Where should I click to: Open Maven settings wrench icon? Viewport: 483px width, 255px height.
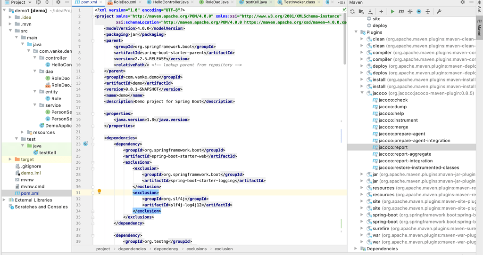point(439,11)
